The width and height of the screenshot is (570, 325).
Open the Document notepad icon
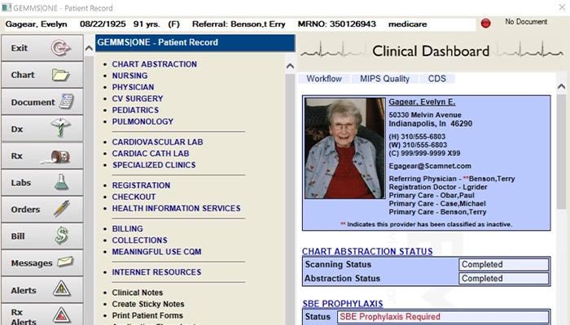click(x=67, y=102)
